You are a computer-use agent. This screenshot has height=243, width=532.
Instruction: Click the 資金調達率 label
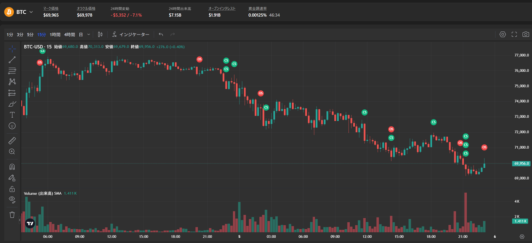tap(258, 8)
